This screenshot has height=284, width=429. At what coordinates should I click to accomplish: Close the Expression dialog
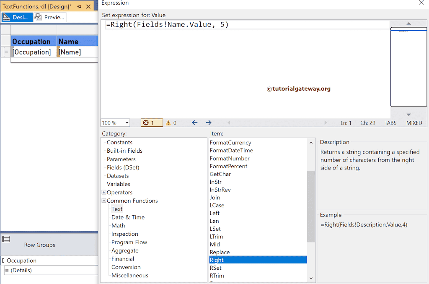(421, 3)
